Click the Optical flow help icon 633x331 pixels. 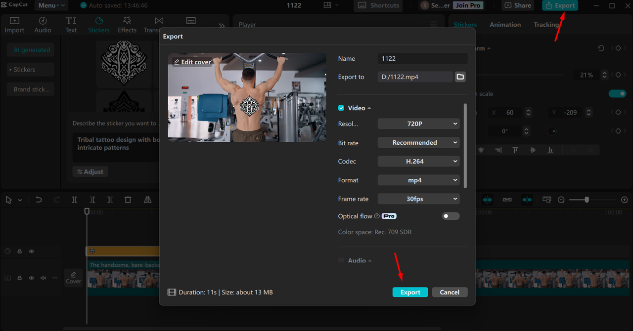click(377, 216)
